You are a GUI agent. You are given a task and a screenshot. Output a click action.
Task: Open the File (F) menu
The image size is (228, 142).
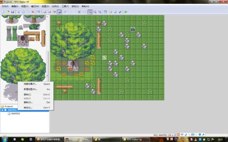5,6
